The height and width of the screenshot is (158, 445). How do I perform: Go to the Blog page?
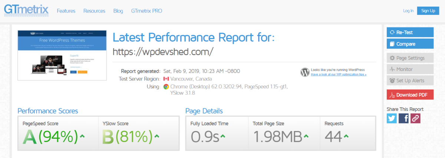118,11
